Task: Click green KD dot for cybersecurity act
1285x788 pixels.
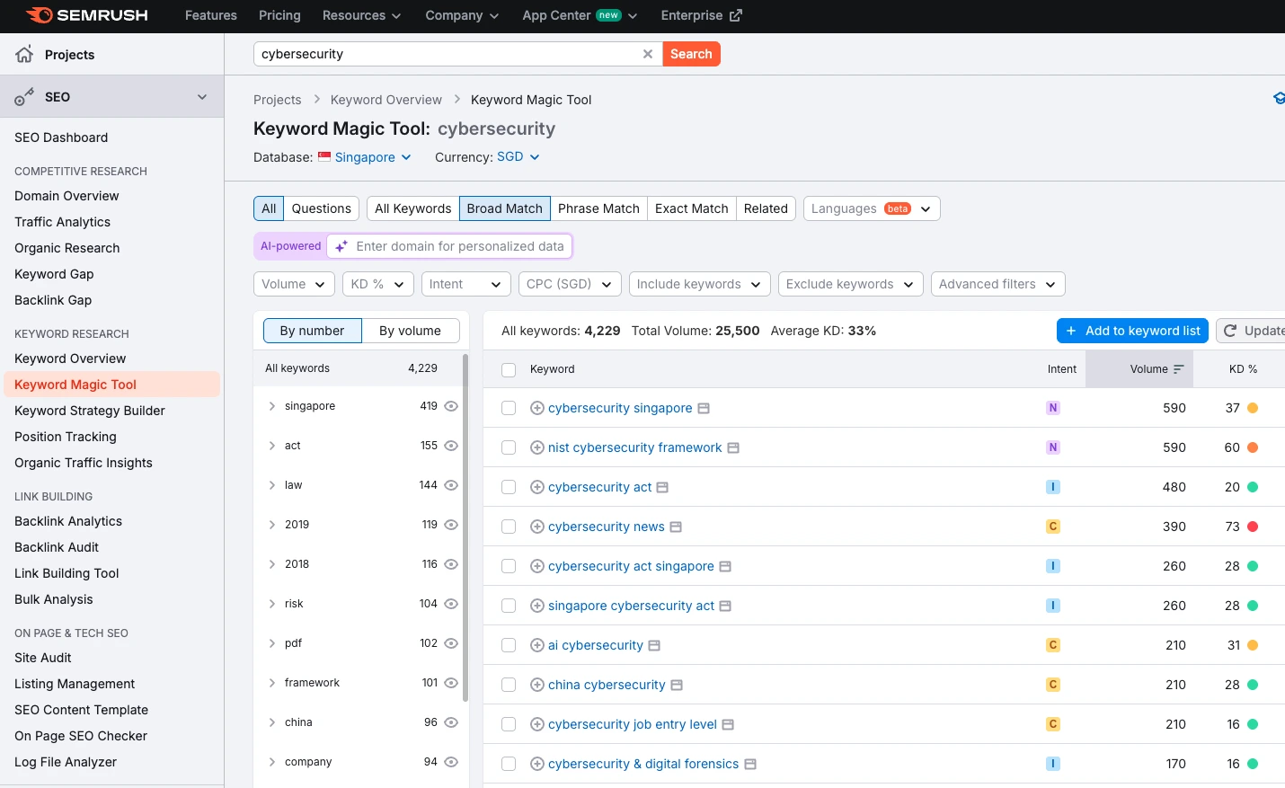Action: point(1253,487)
